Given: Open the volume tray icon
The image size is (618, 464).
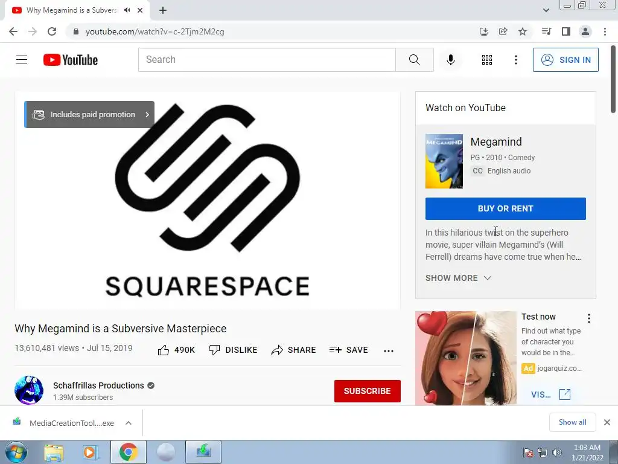Looking at the screenshot, I should tap(557, 453).
